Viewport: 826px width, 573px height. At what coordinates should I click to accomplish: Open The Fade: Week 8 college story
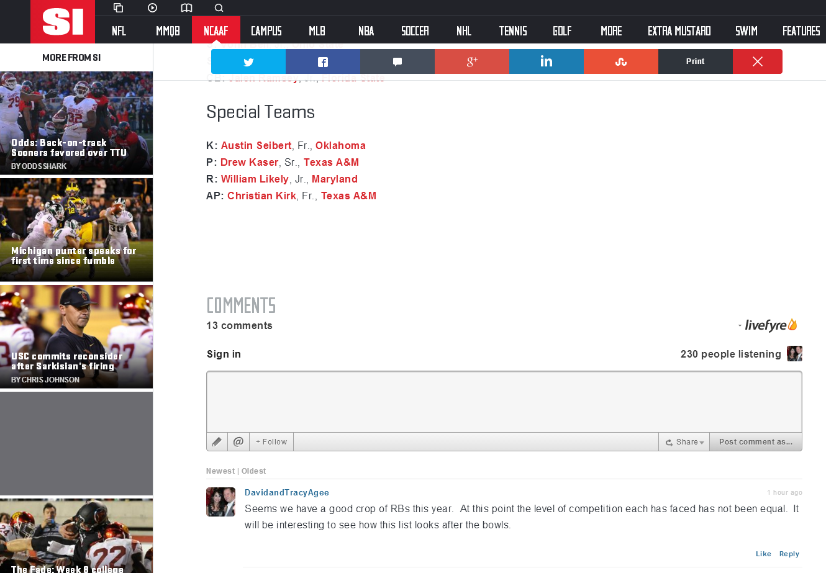tap(76, 536)
